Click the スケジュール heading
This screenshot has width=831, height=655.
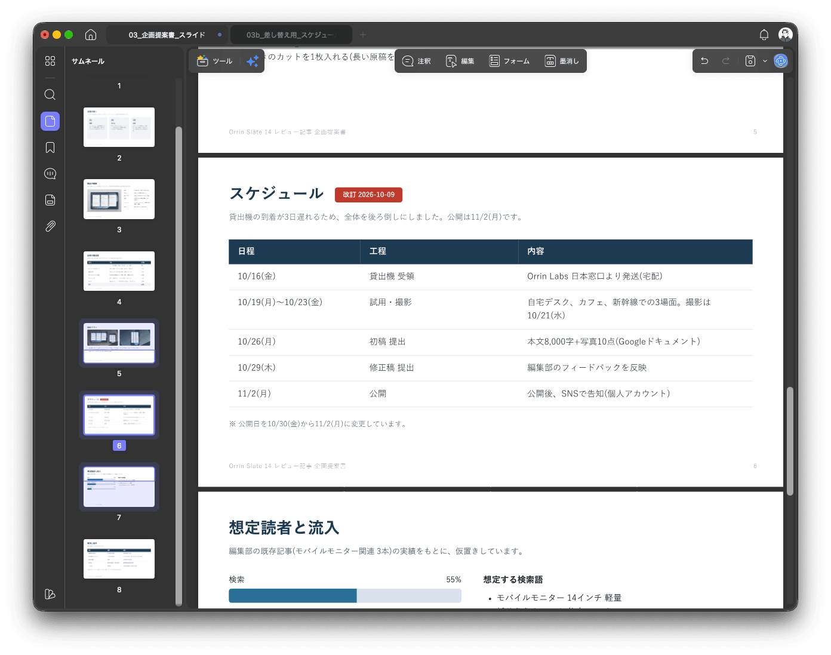click(276, 193)
